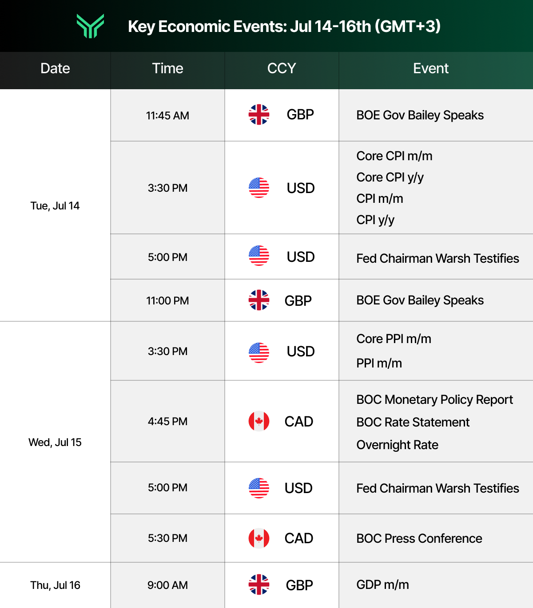This screenshot has width=533, height=608.
Task: Click Wednesday's 5:00 PM time cell
Action: pyautogui.click(x=167, y=488)
